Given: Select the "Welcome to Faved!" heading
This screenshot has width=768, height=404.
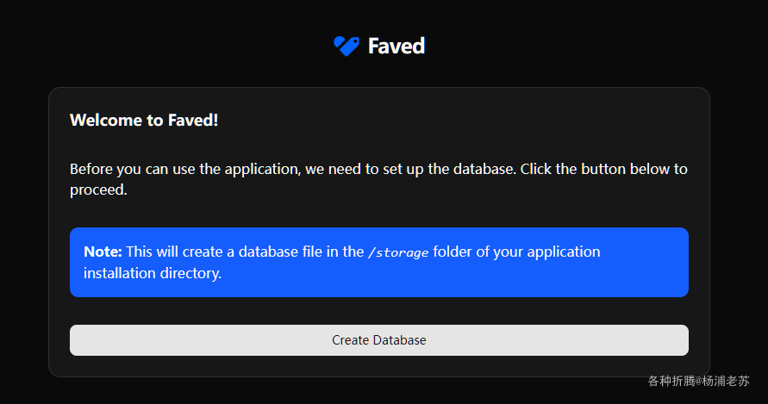Looking at the screenshot, I should pyautogui.click(x=144, y=120).
